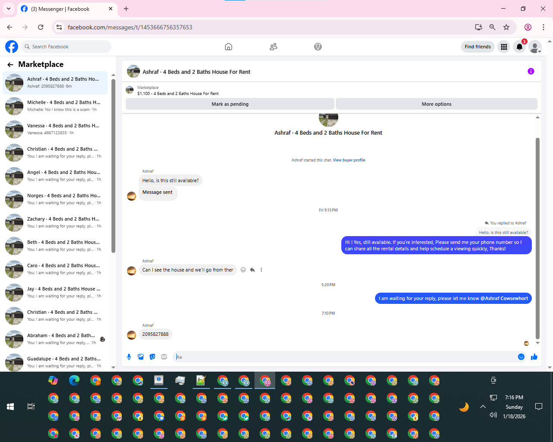Attach a photo file icon

(140, 357)
